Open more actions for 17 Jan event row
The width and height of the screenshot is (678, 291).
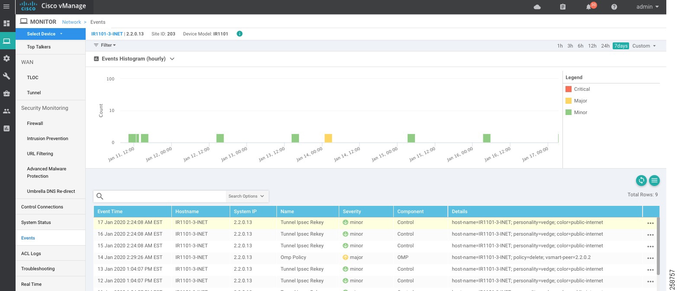[x=650, y=223]
